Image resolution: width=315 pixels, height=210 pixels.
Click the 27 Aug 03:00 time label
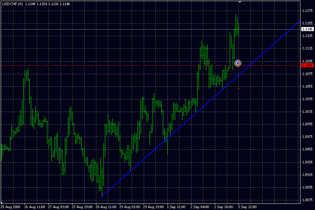[x=58, y=207]
